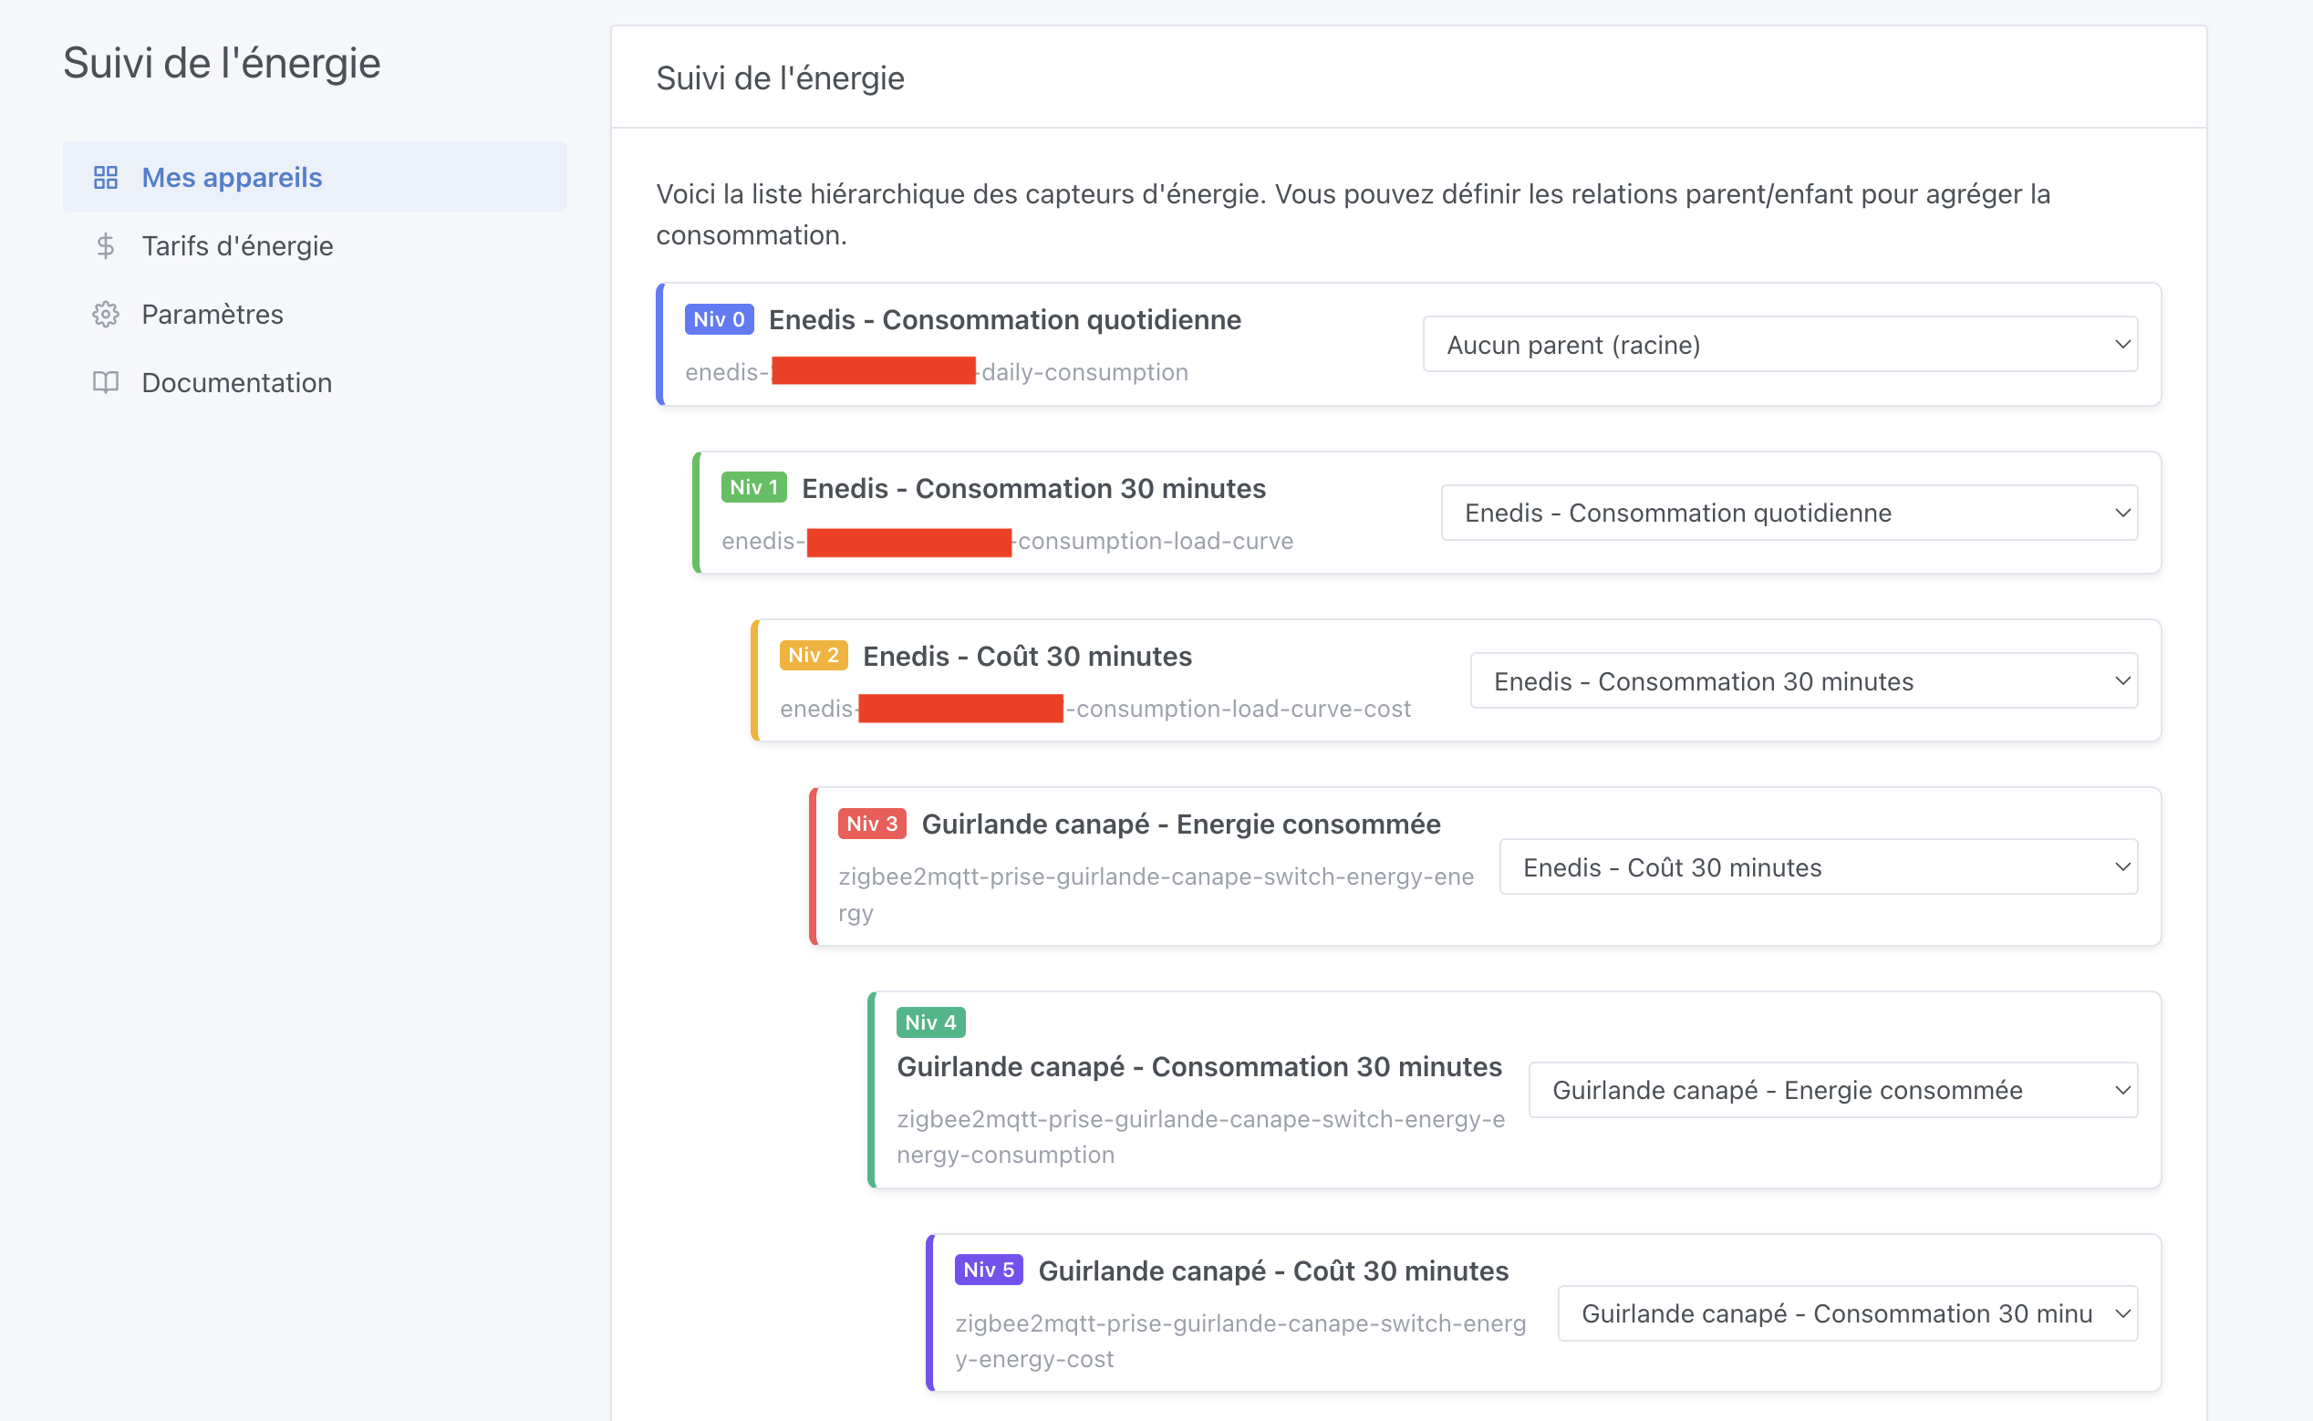2313x1421 pixels.
Task: Click the gear icon for Paramètres
Action: [105, 315]
